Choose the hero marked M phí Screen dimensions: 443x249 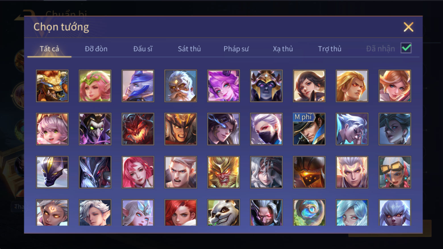pyautogui.click(x=309, y=129)
